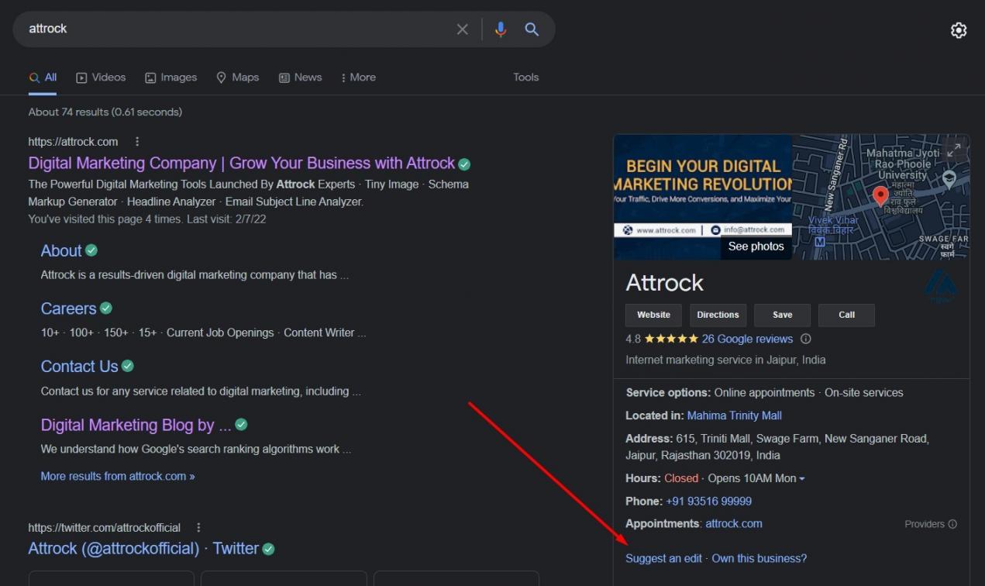Open the map thumbnail of Jaipur
The width and height of the screenshot is (985, 586).
tap(880, 197)
